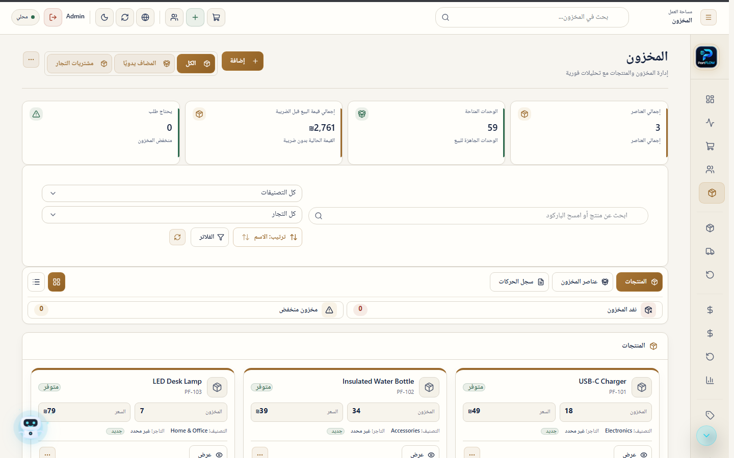Toggle dark mode moon icon
Viewport: 734px width, 458px height.
point(104,17)
